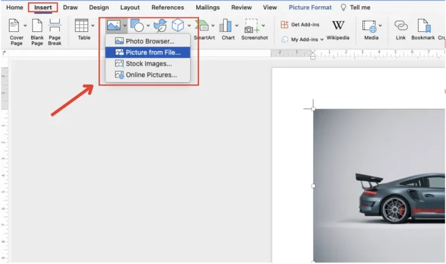This screenshot has height=264, width=446.
Task: Insert a Blank Page
Action: coord(37,26)
